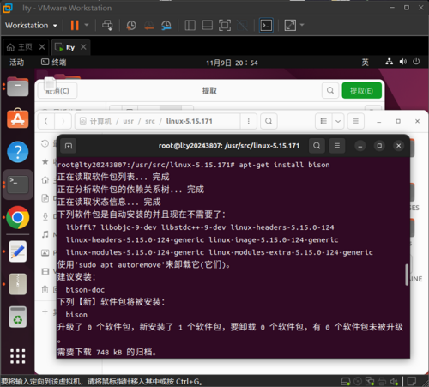Open the snapshot manager
Viewport: 429px width, 387px height.
pyautogui.click(x=166, y=26)
